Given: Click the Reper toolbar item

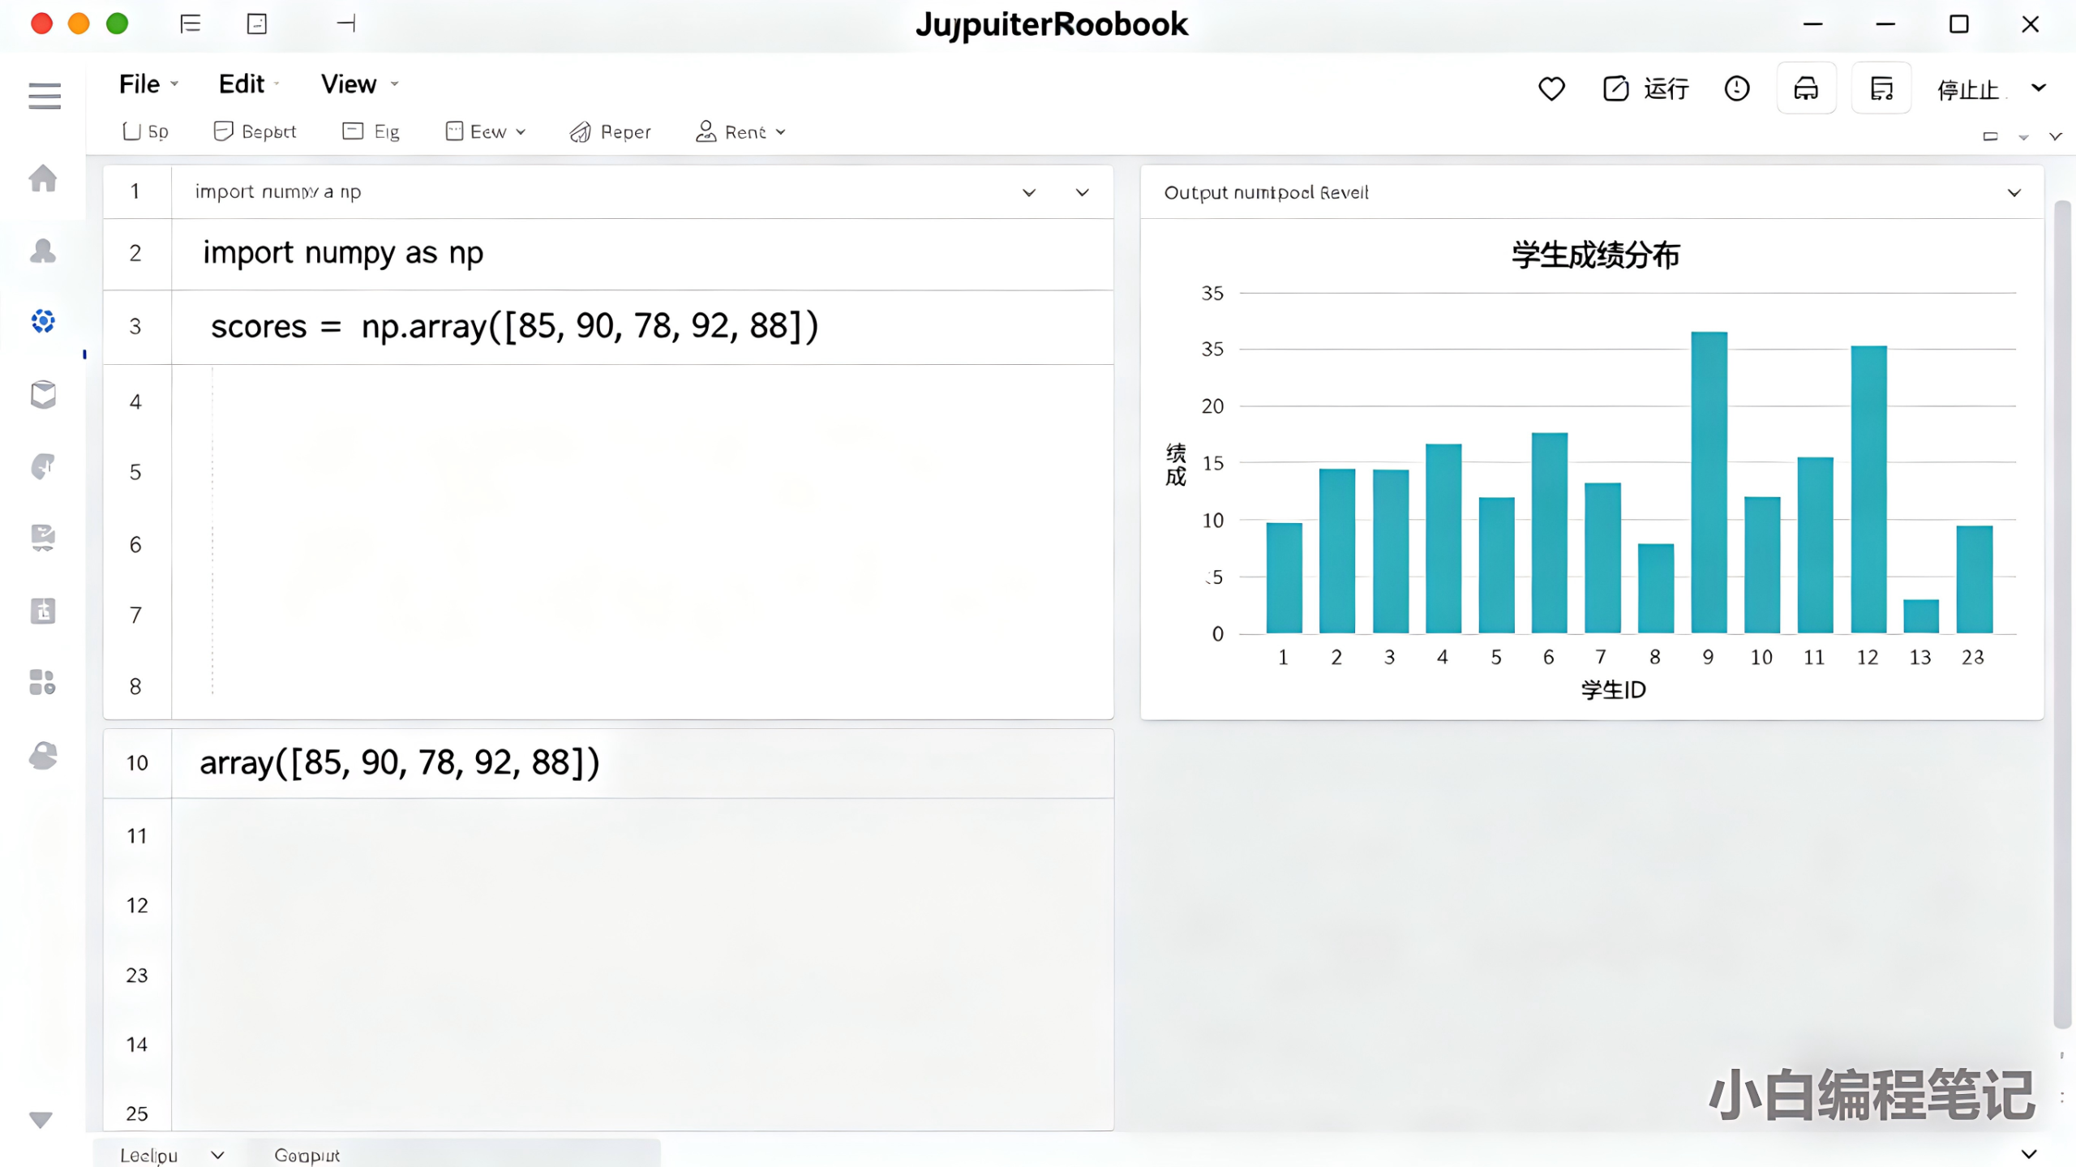Looking at the screenshot, I should tap(611, 132).
